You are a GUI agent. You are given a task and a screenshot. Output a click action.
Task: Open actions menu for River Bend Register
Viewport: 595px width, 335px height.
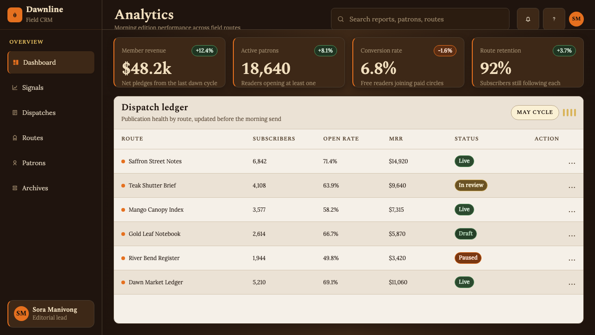pos(572,258)
